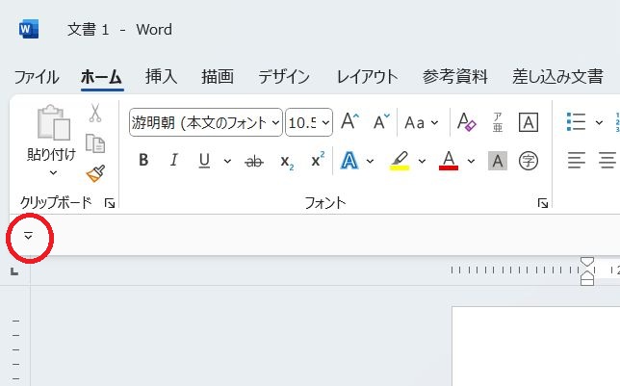Center align paragraph text
Viewport: 620px width, 386px height.
point(607,160)
